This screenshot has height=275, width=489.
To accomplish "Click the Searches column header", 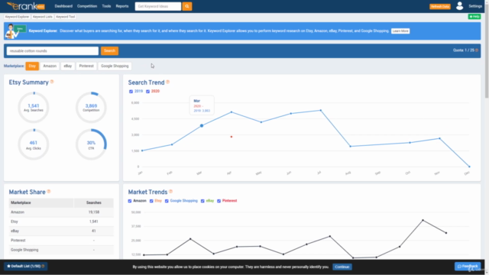I will click(x=93, y=202).
